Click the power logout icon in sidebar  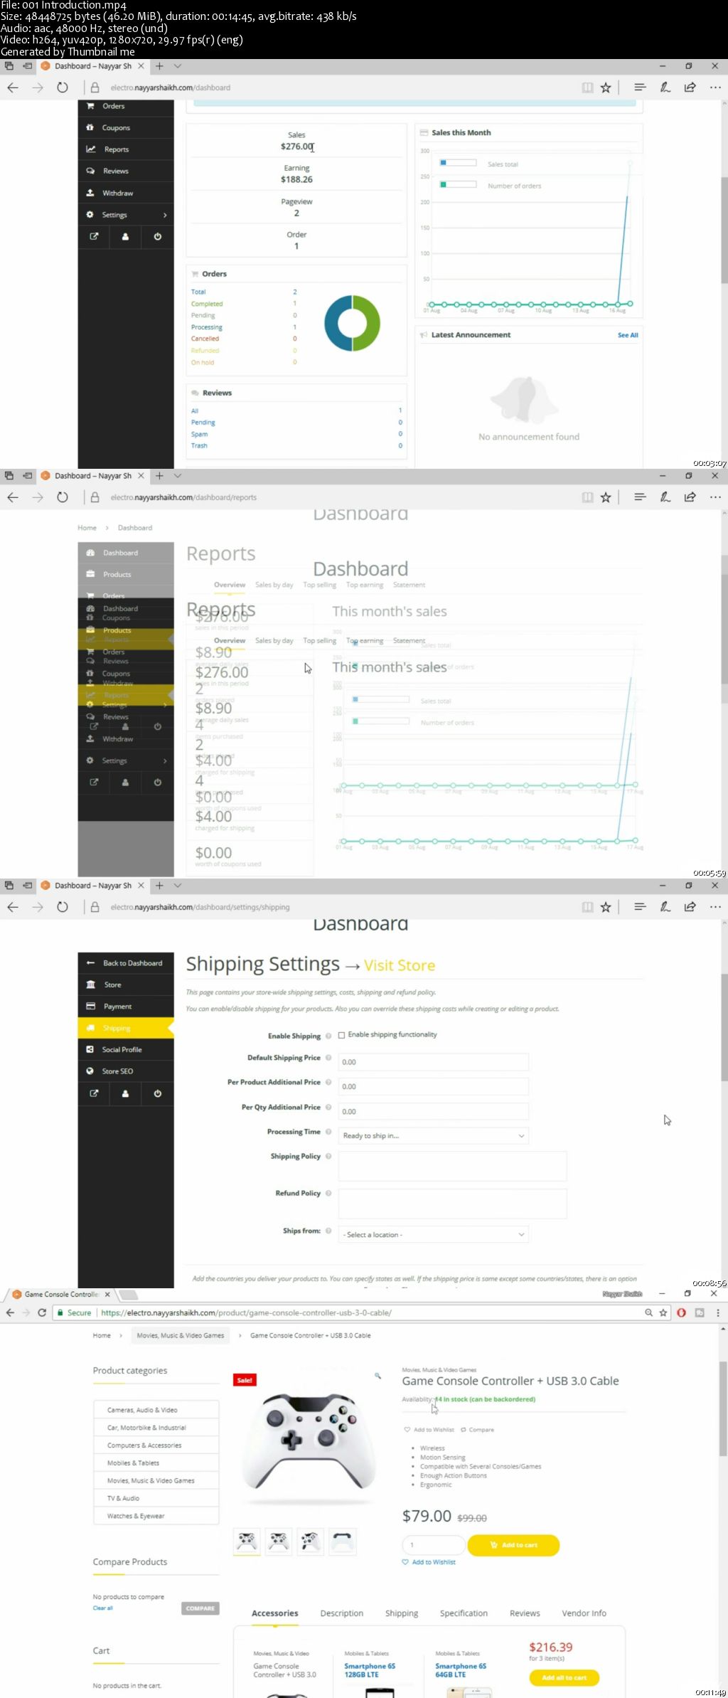(x=157, y=236)
